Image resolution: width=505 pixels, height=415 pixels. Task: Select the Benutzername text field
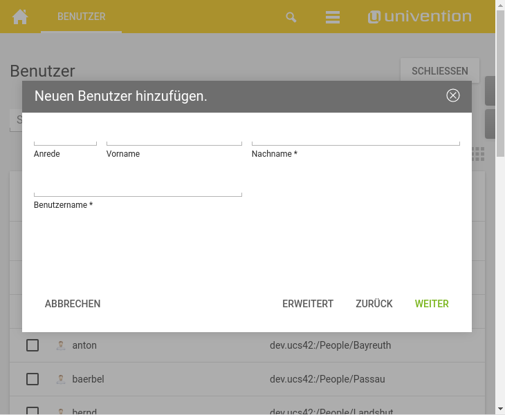[138, 190]
